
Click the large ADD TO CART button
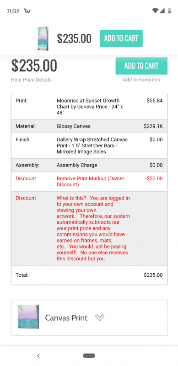(x=141, y=66)
